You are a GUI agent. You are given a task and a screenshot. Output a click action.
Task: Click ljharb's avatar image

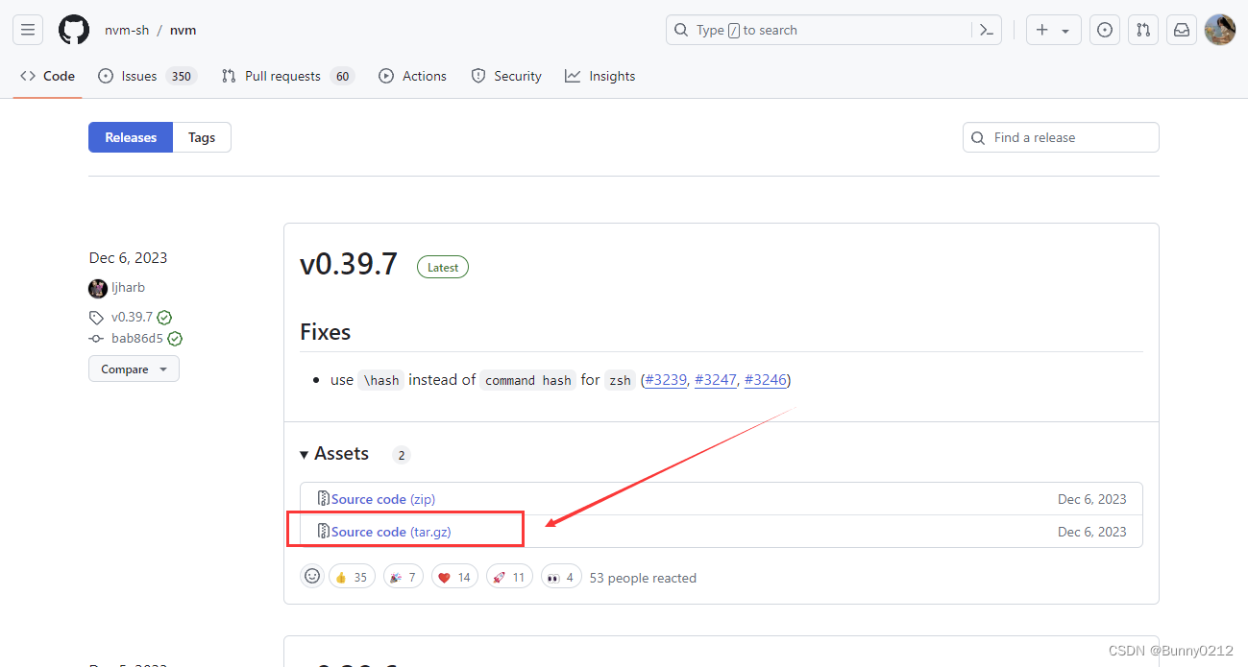[x=98, y=288]
